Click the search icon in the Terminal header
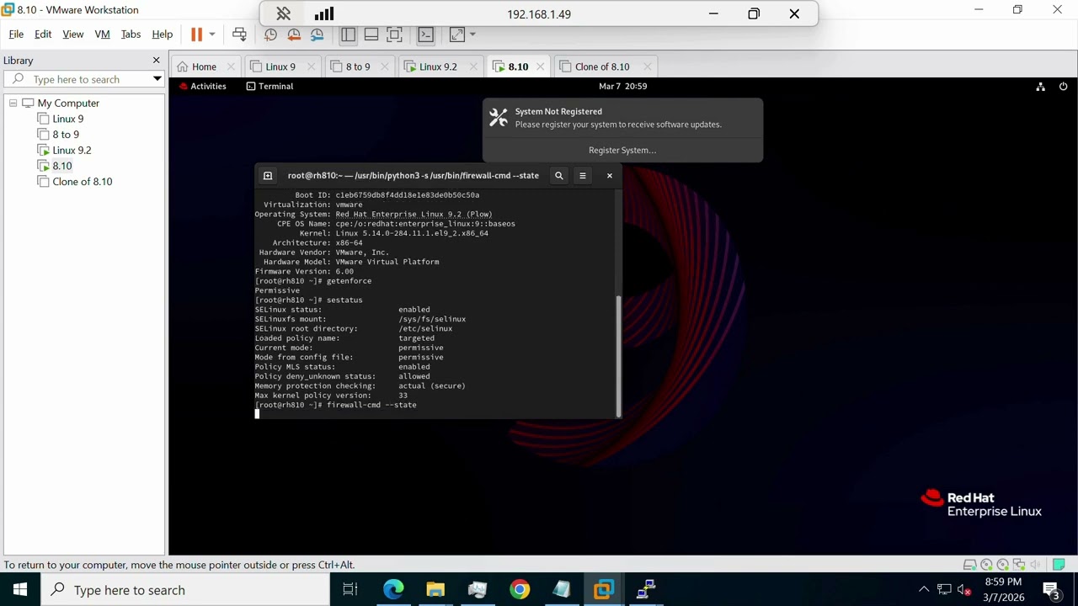Image resolution: width=1078 pixels, height=606 pixels. tap(558, 175)
